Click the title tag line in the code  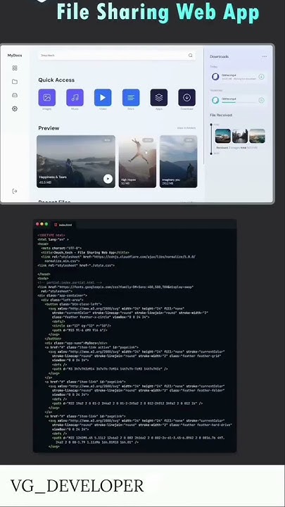pyautogui.click(x=85, y=252)
